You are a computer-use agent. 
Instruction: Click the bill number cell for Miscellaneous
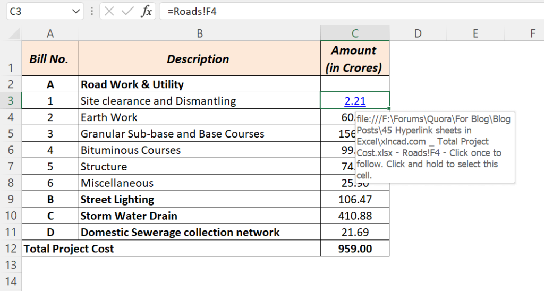pos(50,183)
